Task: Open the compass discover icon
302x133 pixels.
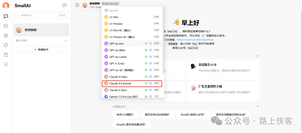Action: pyautogui.click(x=6, y=35)
